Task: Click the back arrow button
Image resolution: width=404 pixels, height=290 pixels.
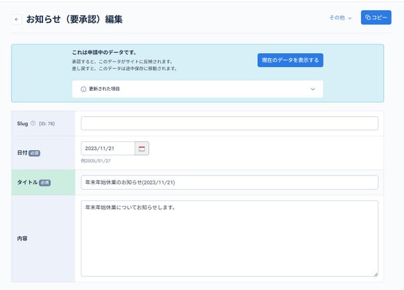Action: (x=17, y=20)
